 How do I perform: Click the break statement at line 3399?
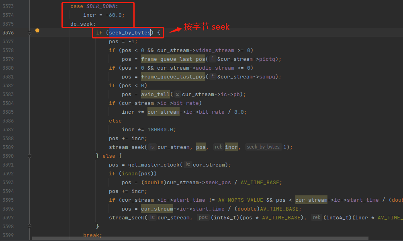pos(92,235)
